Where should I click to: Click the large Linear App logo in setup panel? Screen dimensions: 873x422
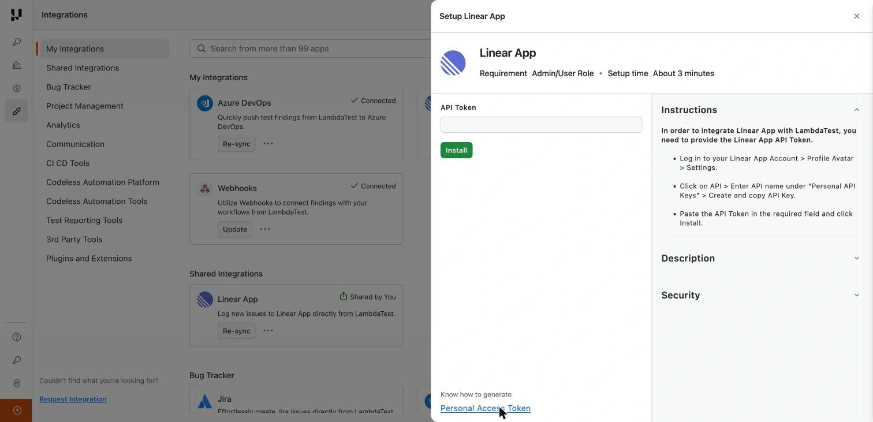point(453,63)
